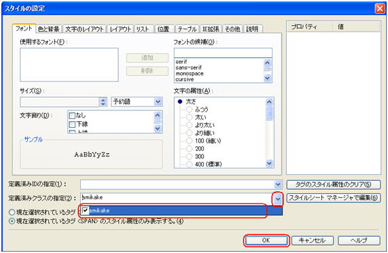This screenshot has width=388, height=253.
Task: Check the amikake class checkbox
Action: point(85,211)
